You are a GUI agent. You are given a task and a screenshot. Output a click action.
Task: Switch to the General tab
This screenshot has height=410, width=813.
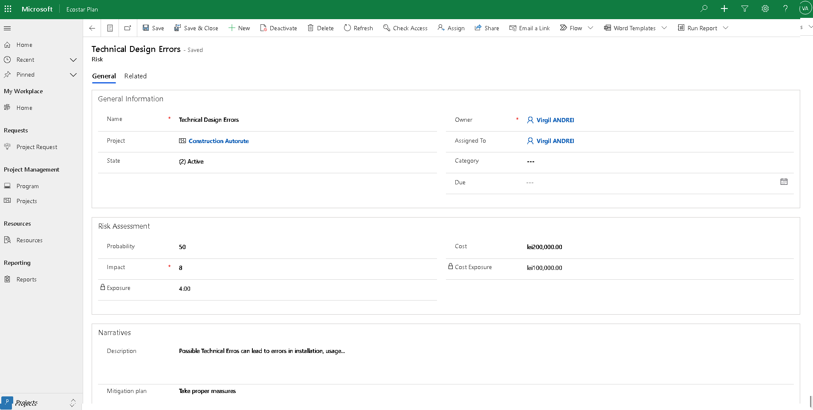pyautogui.click(x=104, y=76)
